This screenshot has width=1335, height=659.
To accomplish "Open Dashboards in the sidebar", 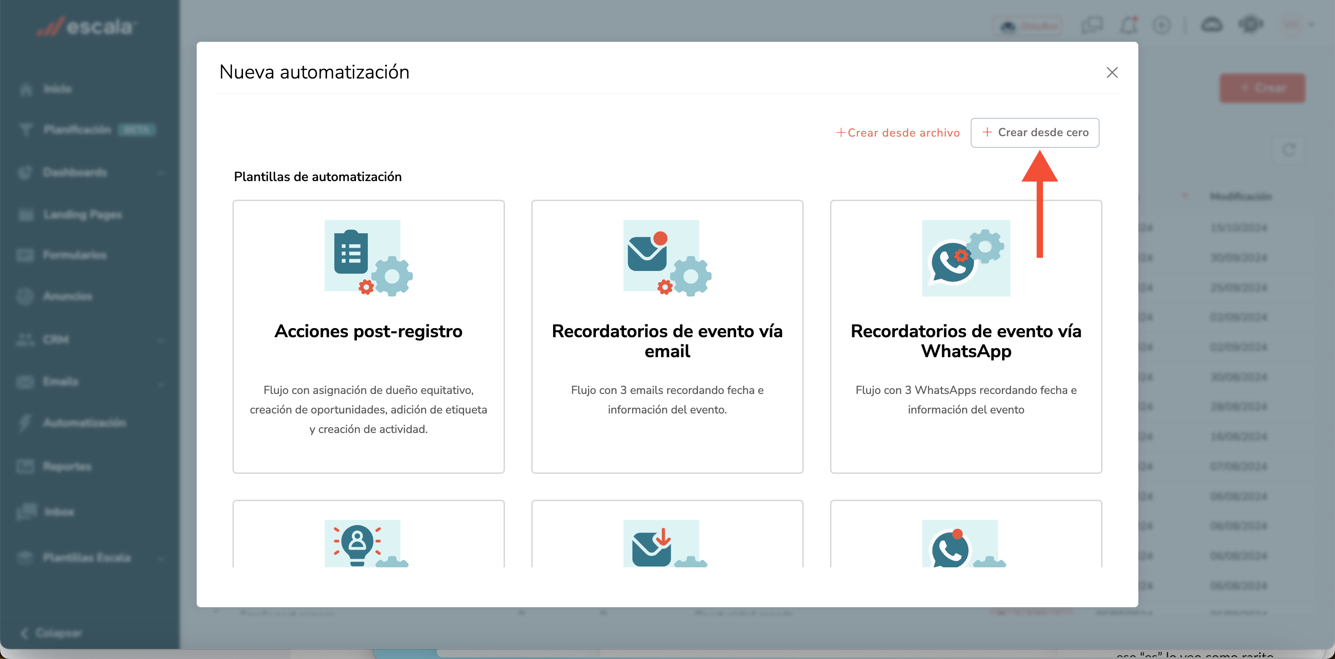I will click(x=75, y=172).
